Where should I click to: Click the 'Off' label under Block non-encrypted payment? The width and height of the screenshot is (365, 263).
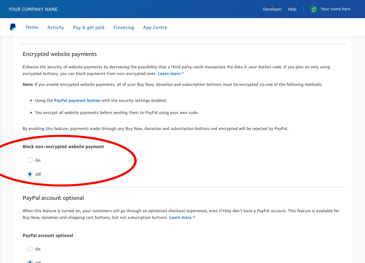coord(38,174)
